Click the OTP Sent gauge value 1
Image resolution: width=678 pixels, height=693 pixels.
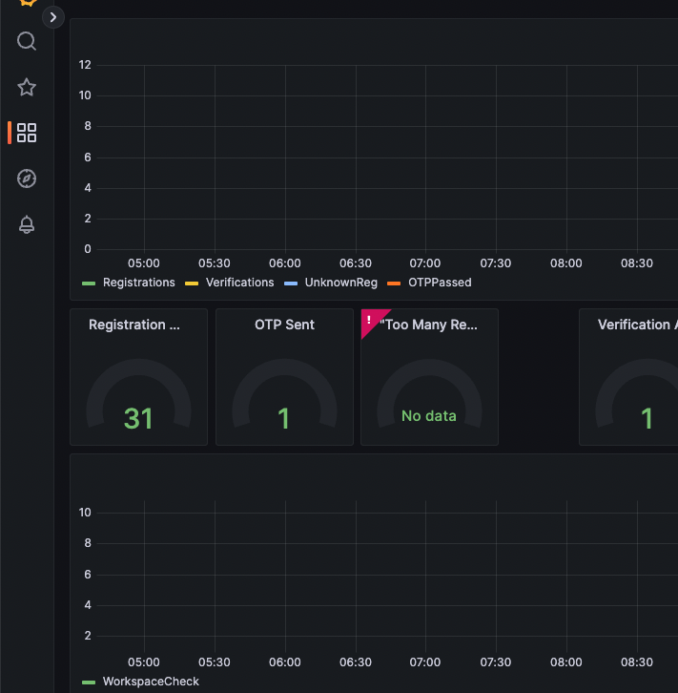coord(283,418)
